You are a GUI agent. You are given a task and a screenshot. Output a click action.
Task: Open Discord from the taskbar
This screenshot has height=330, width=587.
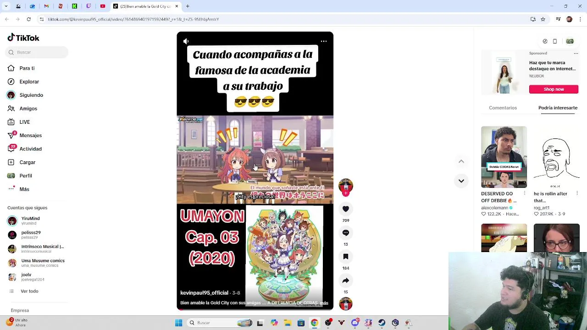[x=355, y=323]
